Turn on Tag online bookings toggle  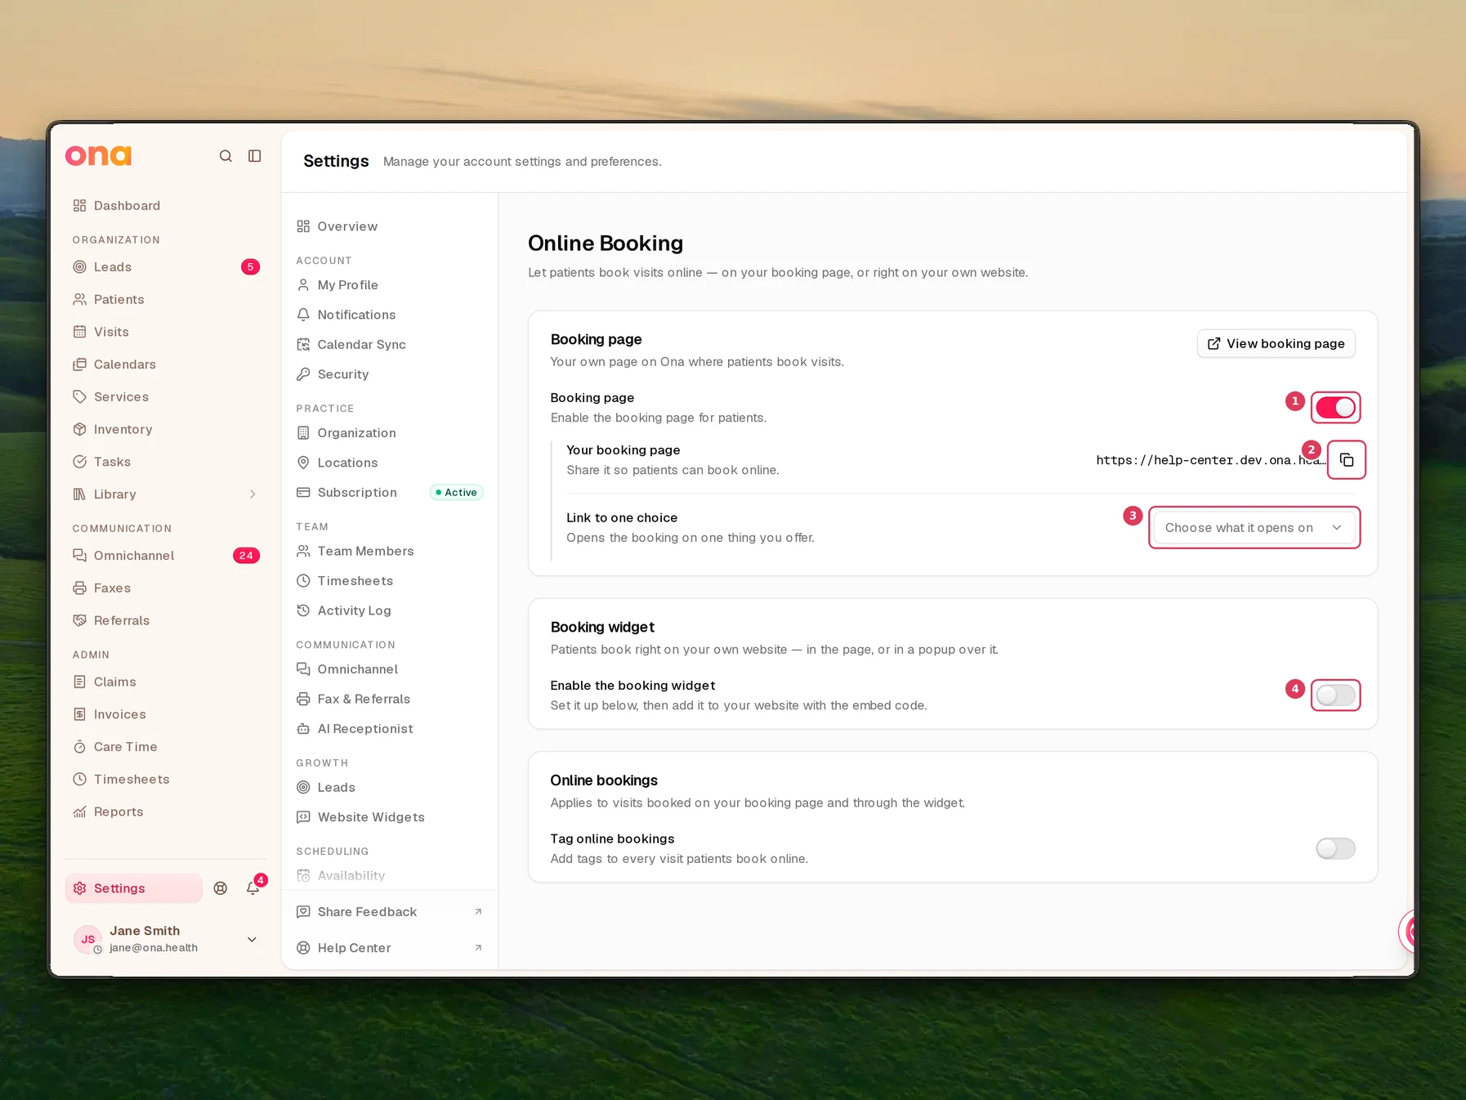click(1336, 849)
